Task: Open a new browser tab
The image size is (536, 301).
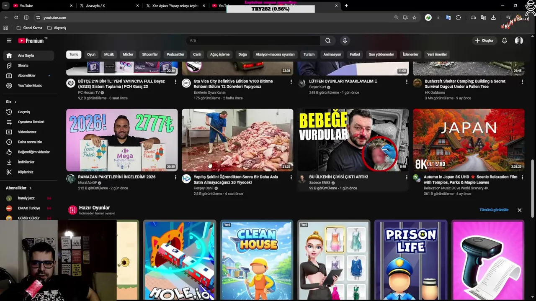Action: click(346, 5)
